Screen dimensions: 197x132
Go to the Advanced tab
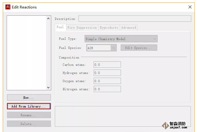tap(129, 27)
